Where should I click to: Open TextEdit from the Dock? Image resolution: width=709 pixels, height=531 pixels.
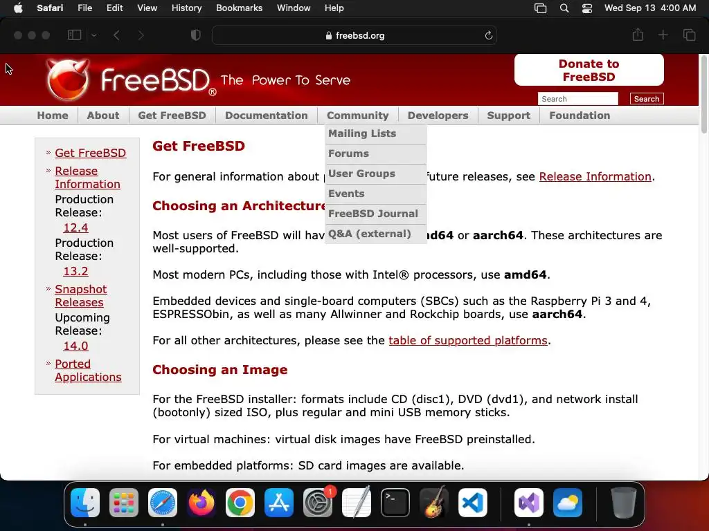(x=357, y=503)
